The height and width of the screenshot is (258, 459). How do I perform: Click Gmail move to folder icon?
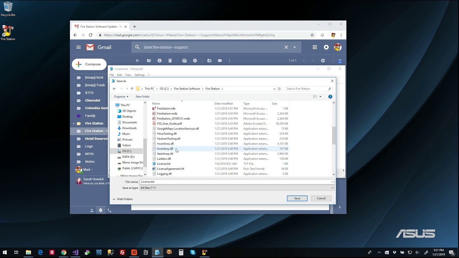[209, 61]
